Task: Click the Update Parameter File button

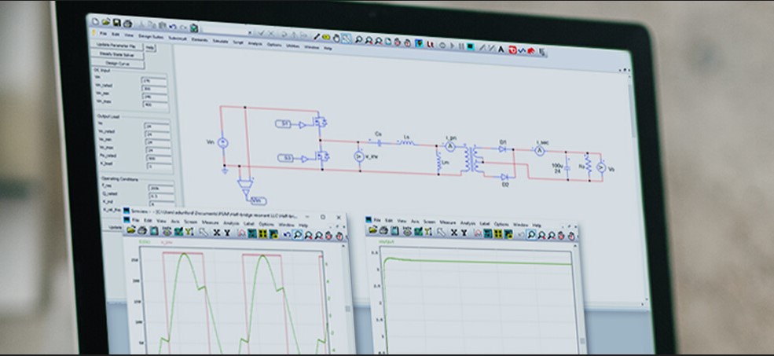Action: click(117, 46)
